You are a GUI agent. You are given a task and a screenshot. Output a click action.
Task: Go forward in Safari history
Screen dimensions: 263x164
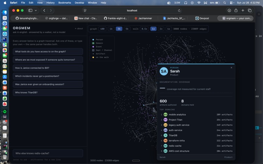coord(51,10)
